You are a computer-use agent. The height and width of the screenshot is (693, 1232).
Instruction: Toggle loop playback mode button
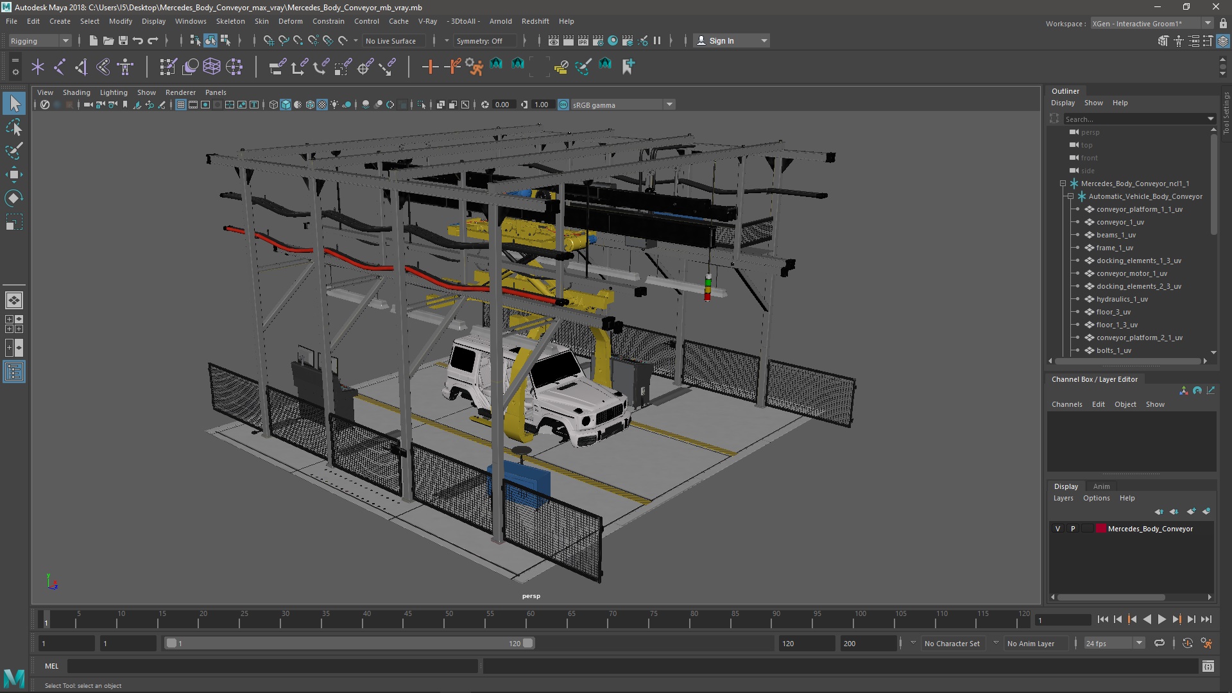coord(1159,643)
